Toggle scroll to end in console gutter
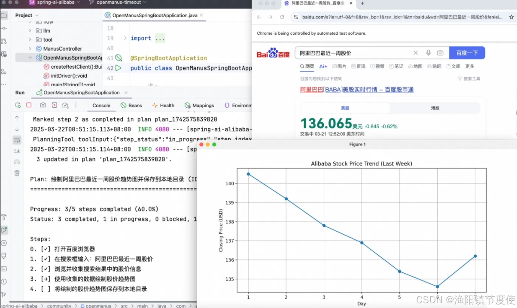 (17, 151)
